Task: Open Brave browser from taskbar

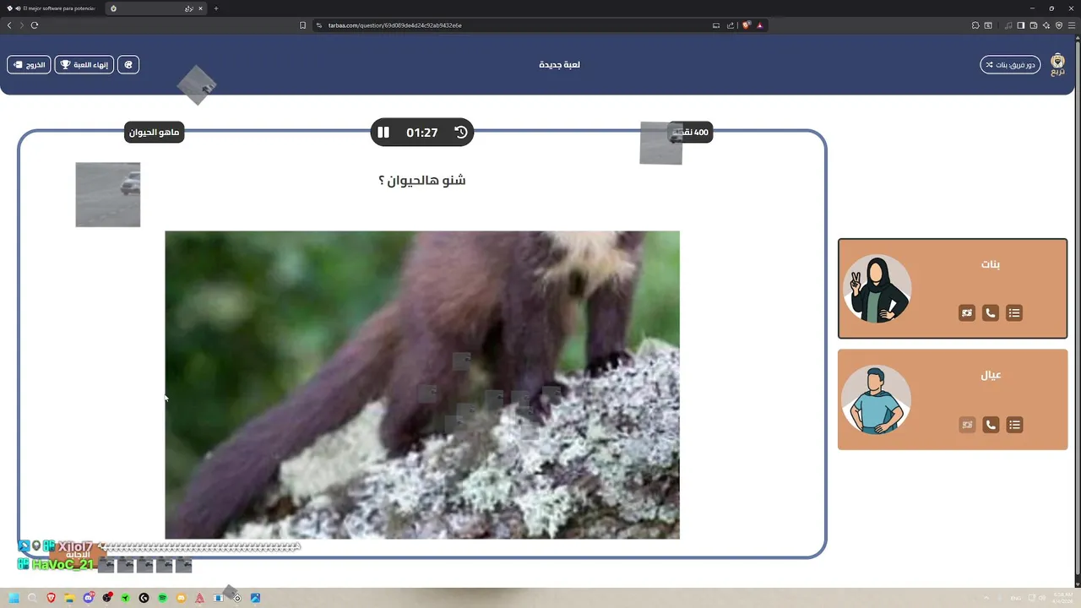Action: click(51, 598)
